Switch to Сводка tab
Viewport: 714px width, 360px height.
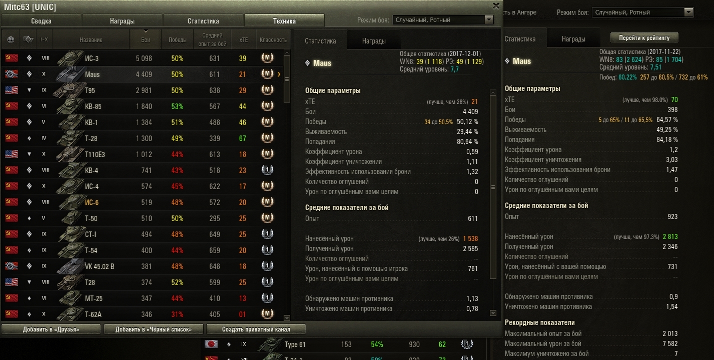point(41,21)
